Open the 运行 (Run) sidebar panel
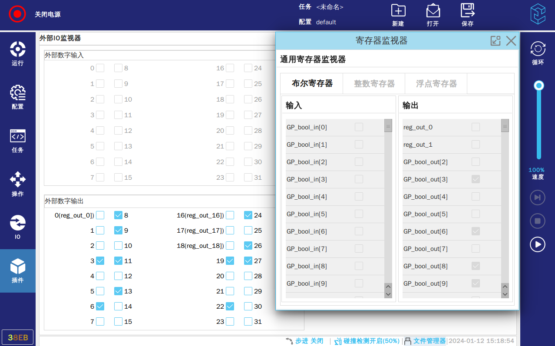 tap(18, 53)
